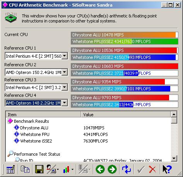The image size is (183, 177).
Task: Open the options table icon in the bottom toolbar
Action: [10, 169]
